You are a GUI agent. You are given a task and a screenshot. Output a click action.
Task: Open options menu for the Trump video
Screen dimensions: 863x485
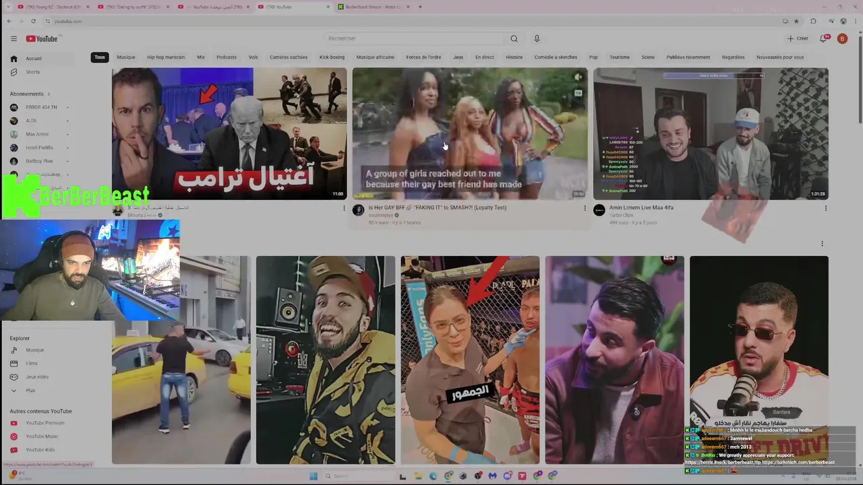tap(344, 208)
